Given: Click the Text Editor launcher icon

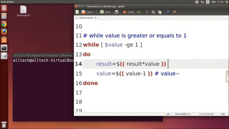Looking at the screenshot, I should pos(4,56).
